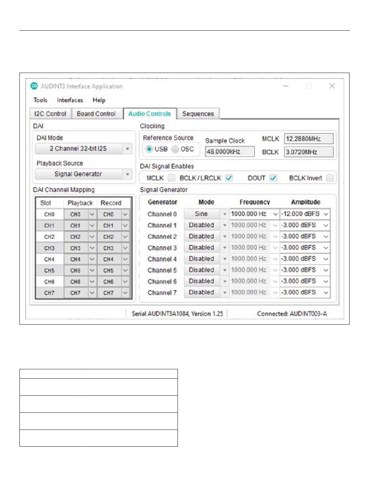Image resolution: width=369 pixels, height=487 pixels.
Task: Open Channel 6 Mode dropdown
Action: click(x=206, y=281)
